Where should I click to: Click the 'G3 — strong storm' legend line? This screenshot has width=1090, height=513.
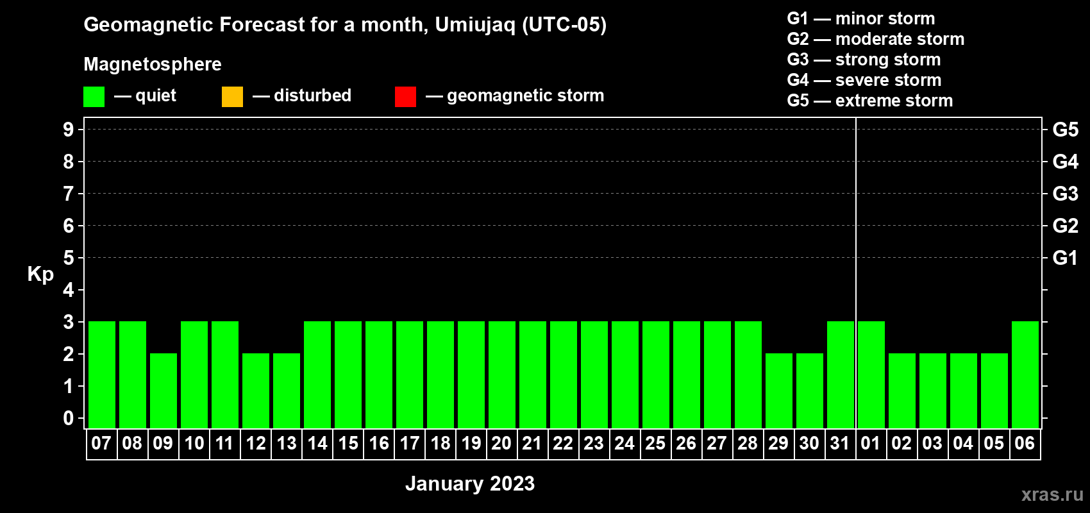pyautogui.click(x=864, y=60)
